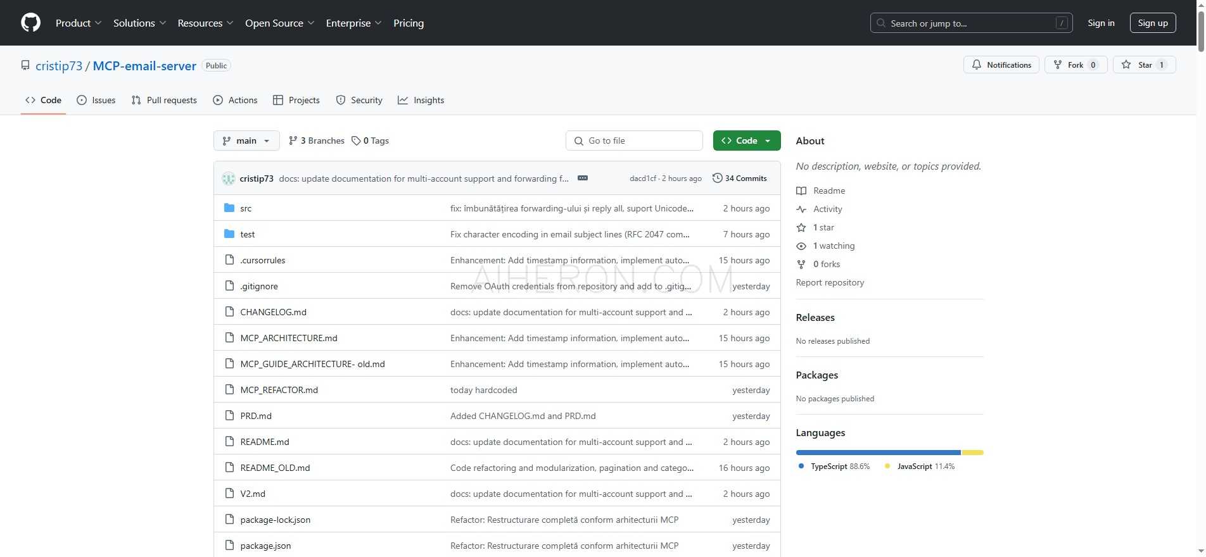The image size is (1206, 557).
Task: Open the dacd1cf commit hash
Action: coord(643,178)
